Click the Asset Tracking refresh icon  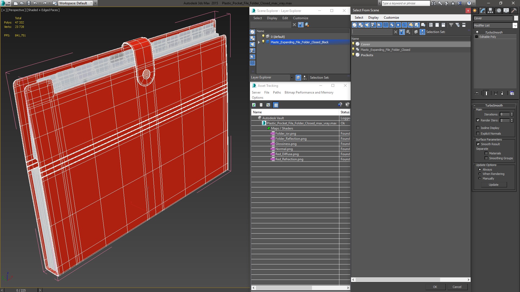click(254, 105)
